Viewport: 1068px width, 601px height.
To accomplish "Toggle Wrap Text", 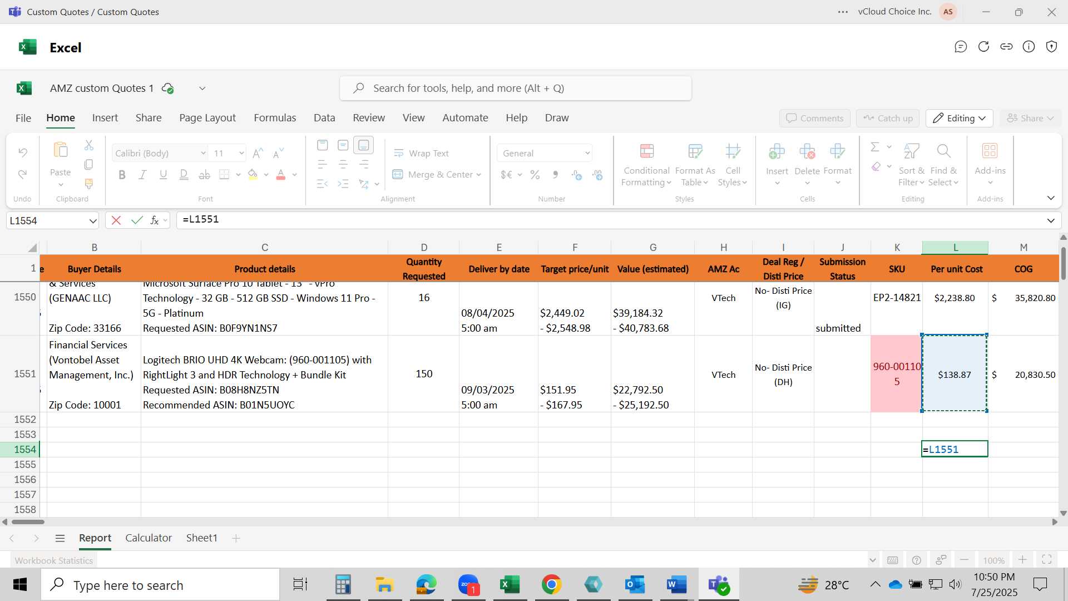I will [x=421, y=153].
